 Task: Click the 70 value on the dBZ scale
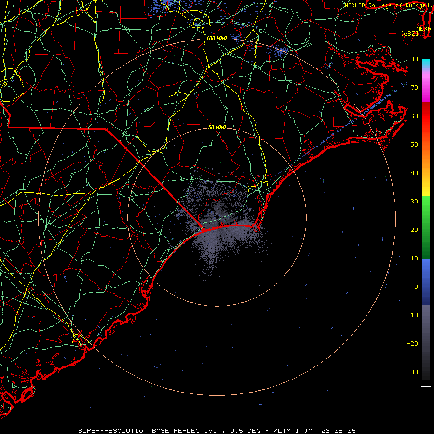[414, 88]
